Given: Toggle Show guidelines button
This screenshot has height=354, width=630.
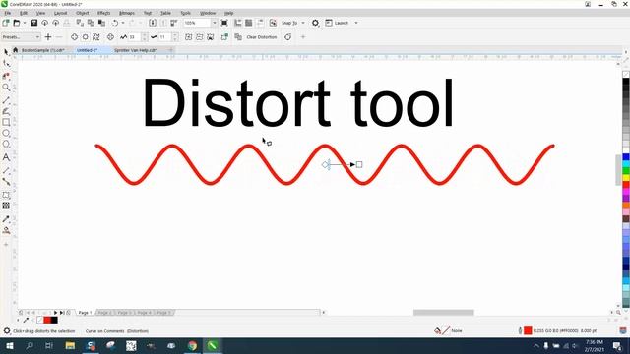Looking at the screenshot, I should click(260, 23).
